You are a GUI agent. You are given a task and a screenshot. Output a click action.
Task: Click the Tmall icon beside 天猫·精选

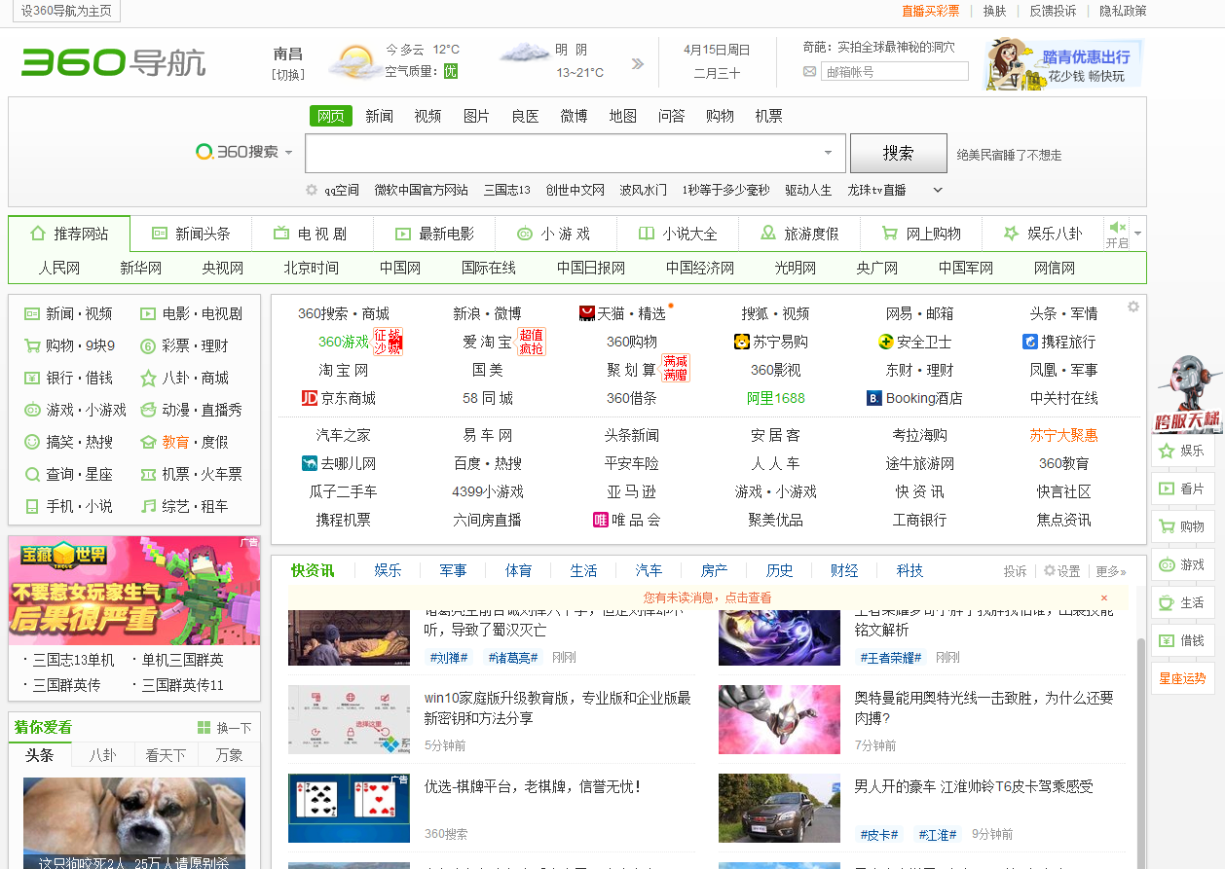click(586, 313)
